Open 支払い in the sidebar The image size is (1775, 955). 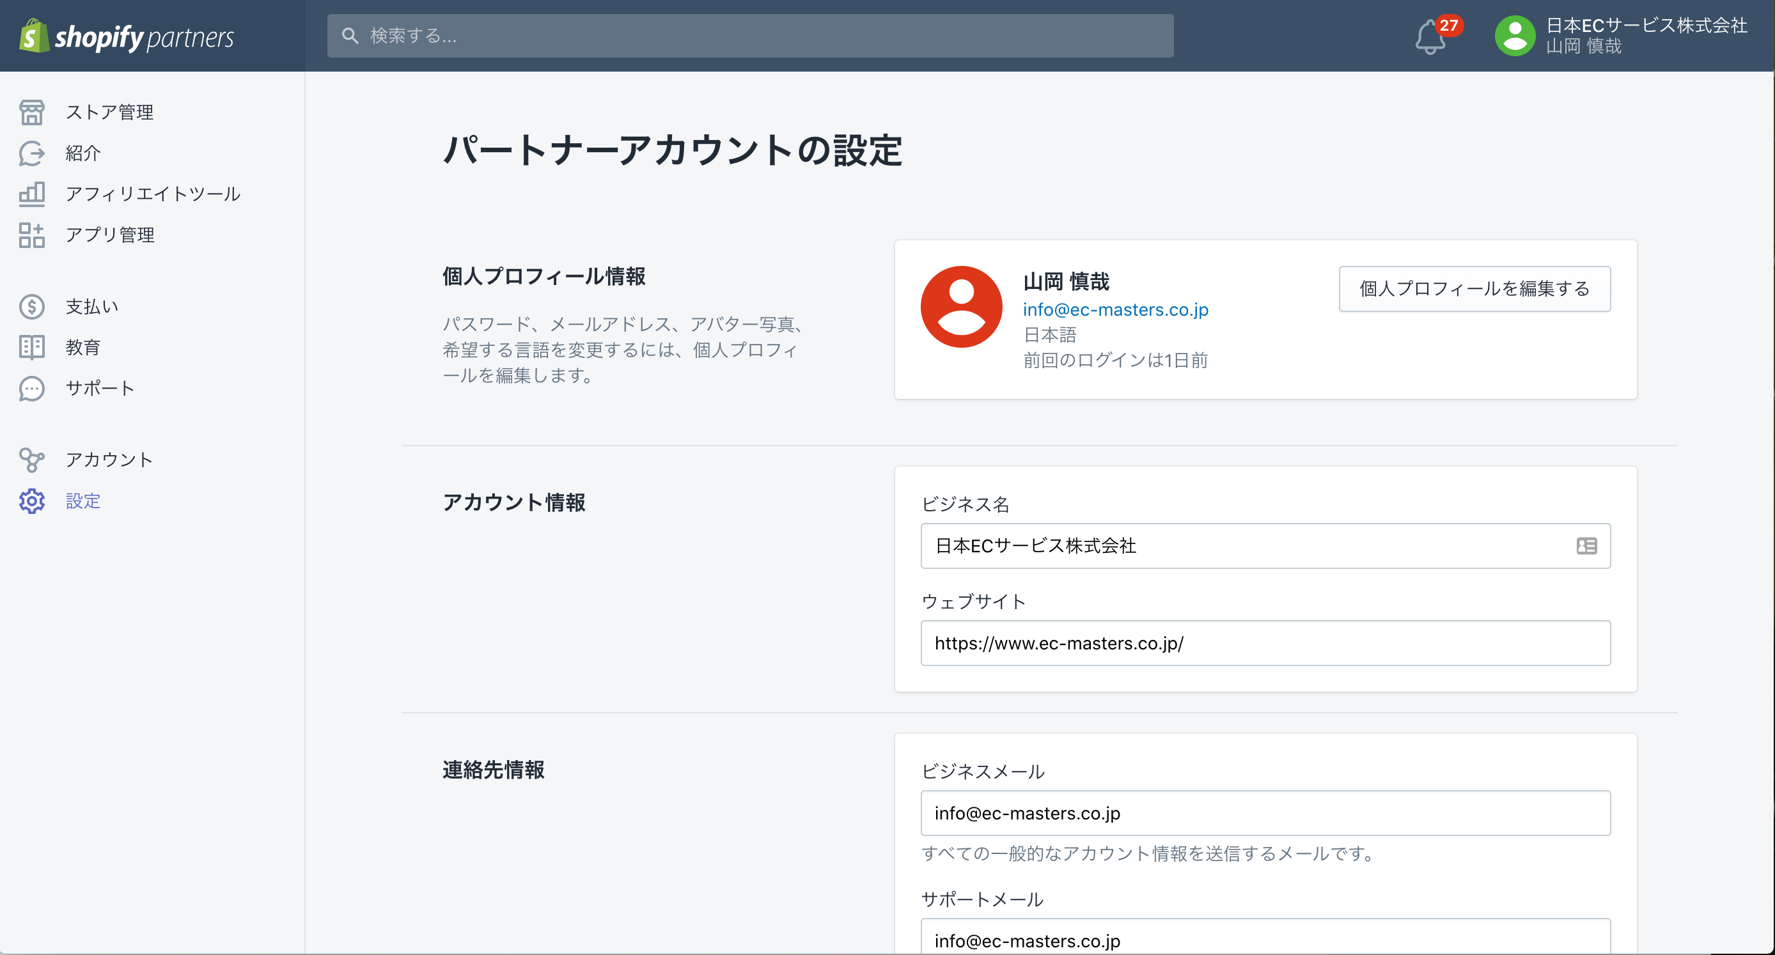pos(92,307)
